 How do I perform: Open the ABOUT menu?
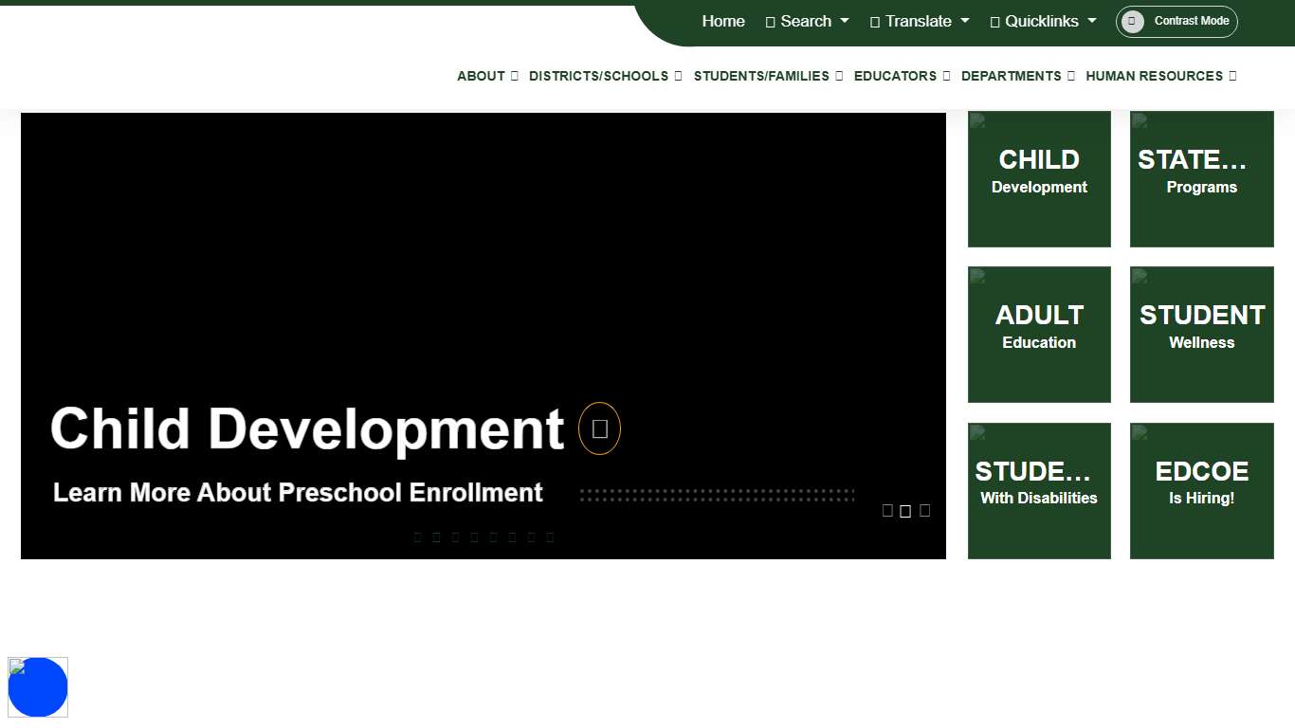pyautogui.click(x=486, y=76)
